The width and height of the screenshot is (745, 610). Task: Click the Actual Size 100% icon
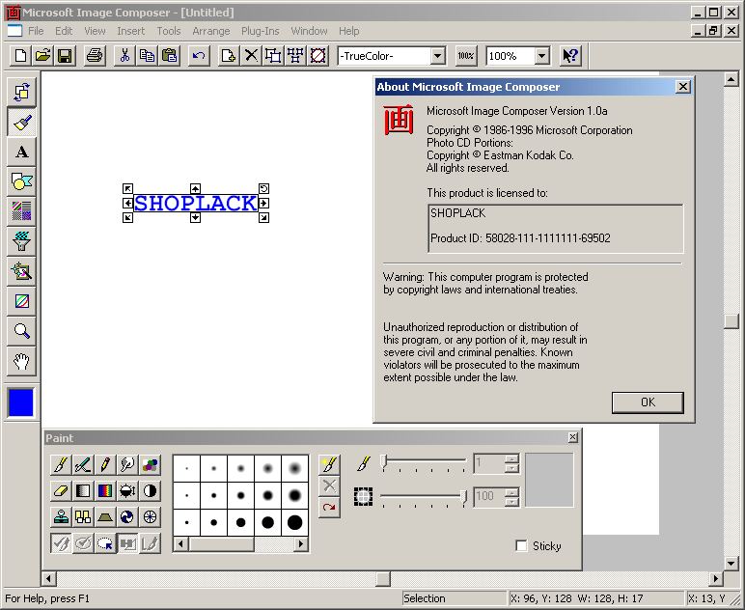[x=465, y=56]
